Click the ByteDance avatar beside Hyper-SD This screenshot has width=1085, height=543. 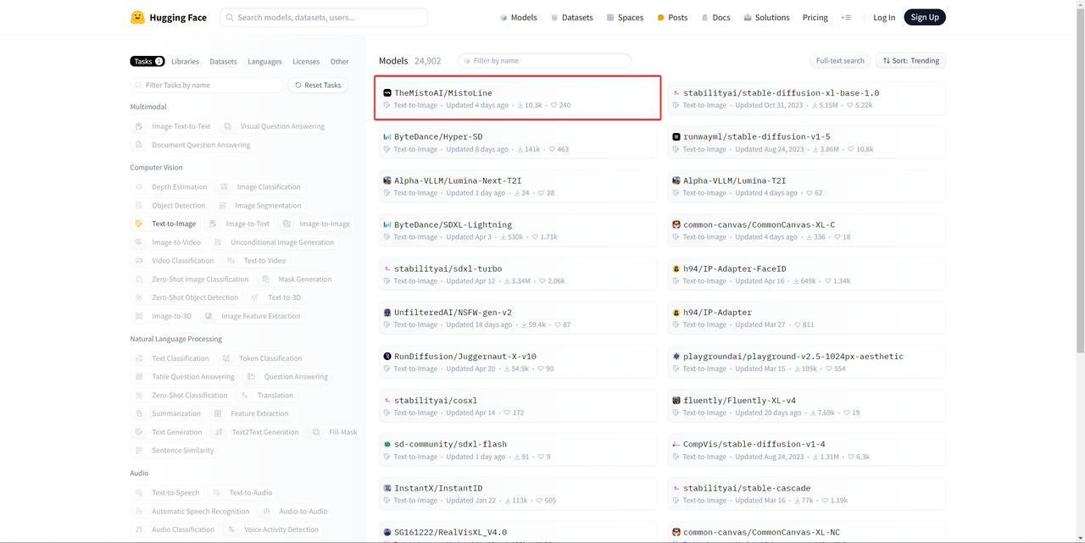(x=387, y=137)
